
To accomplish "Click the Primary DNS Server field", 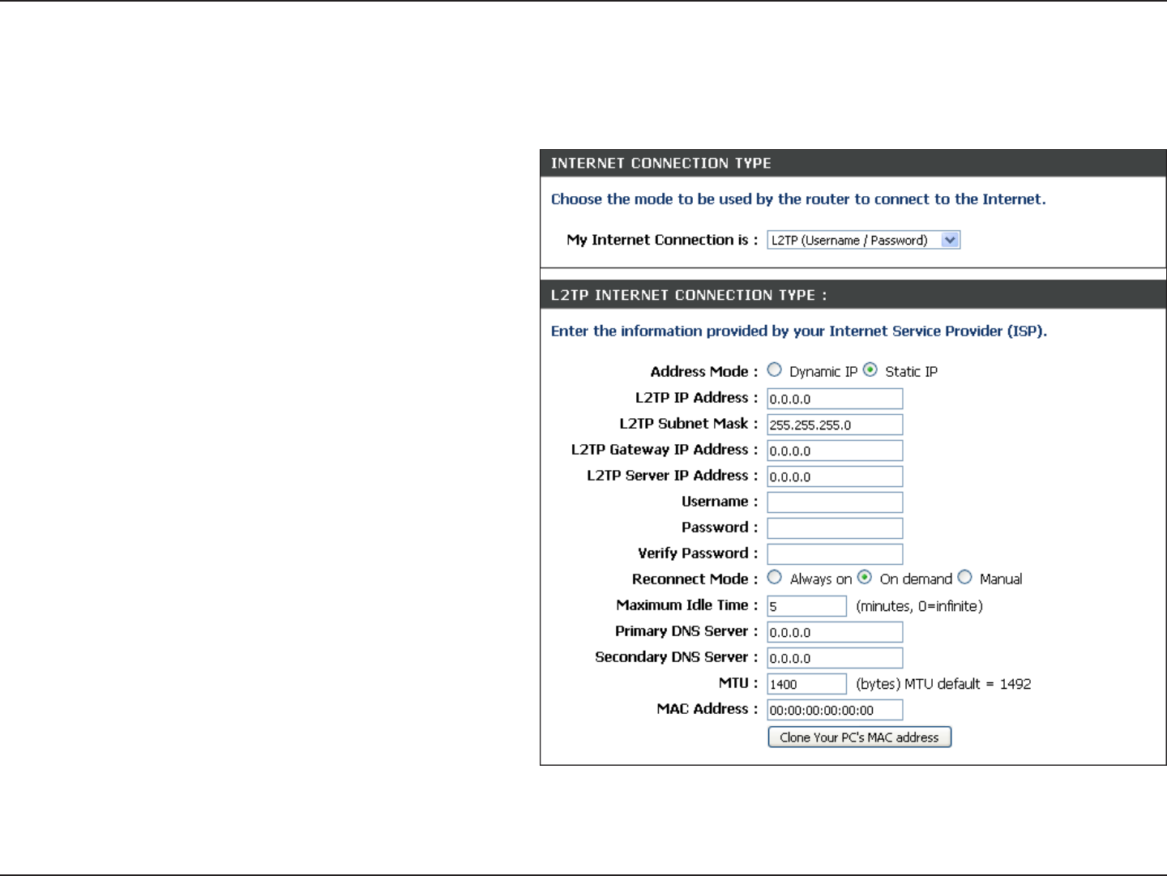I will tap(835, 632).
